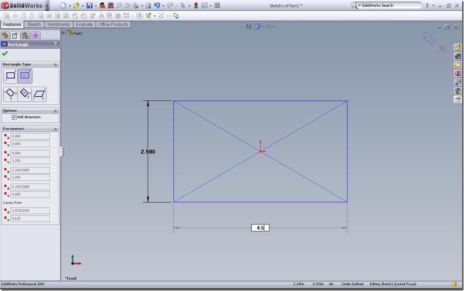Select Center Rectangle type
The height and width of the screenshot is (291, 464).
click(25, 76)
